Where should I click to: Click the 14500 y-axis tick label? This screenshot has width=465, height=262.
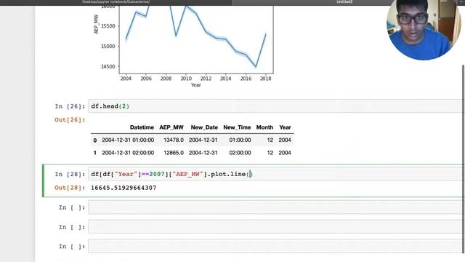pos(108,66)
